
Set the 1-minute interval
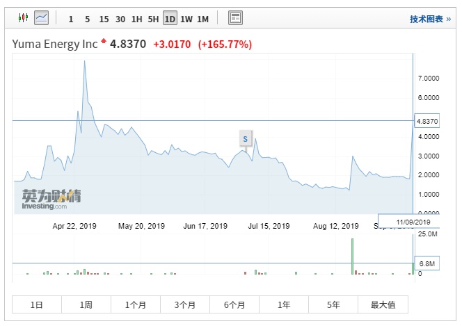pos(71,19)
